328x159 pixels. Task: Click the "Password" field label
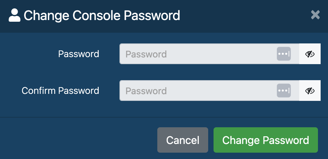coord(79,54)
